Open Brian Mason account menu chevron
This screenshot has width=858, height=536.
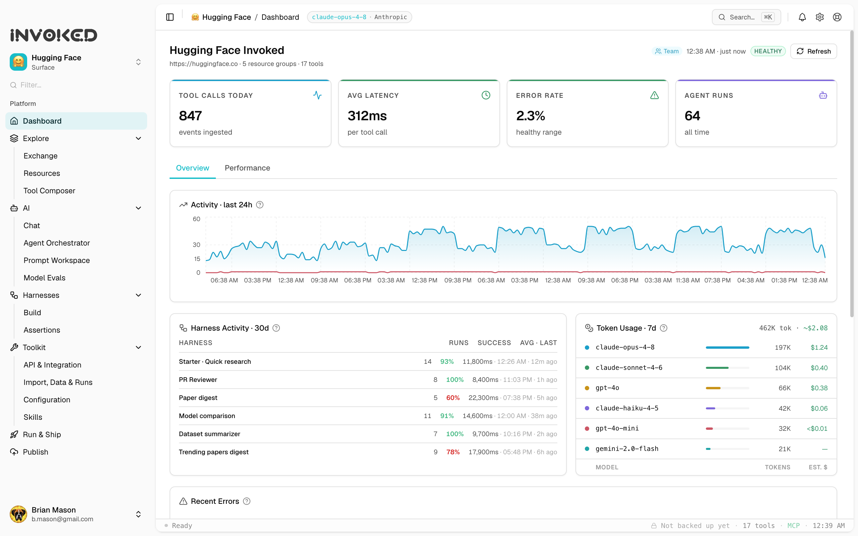point(139,514)
